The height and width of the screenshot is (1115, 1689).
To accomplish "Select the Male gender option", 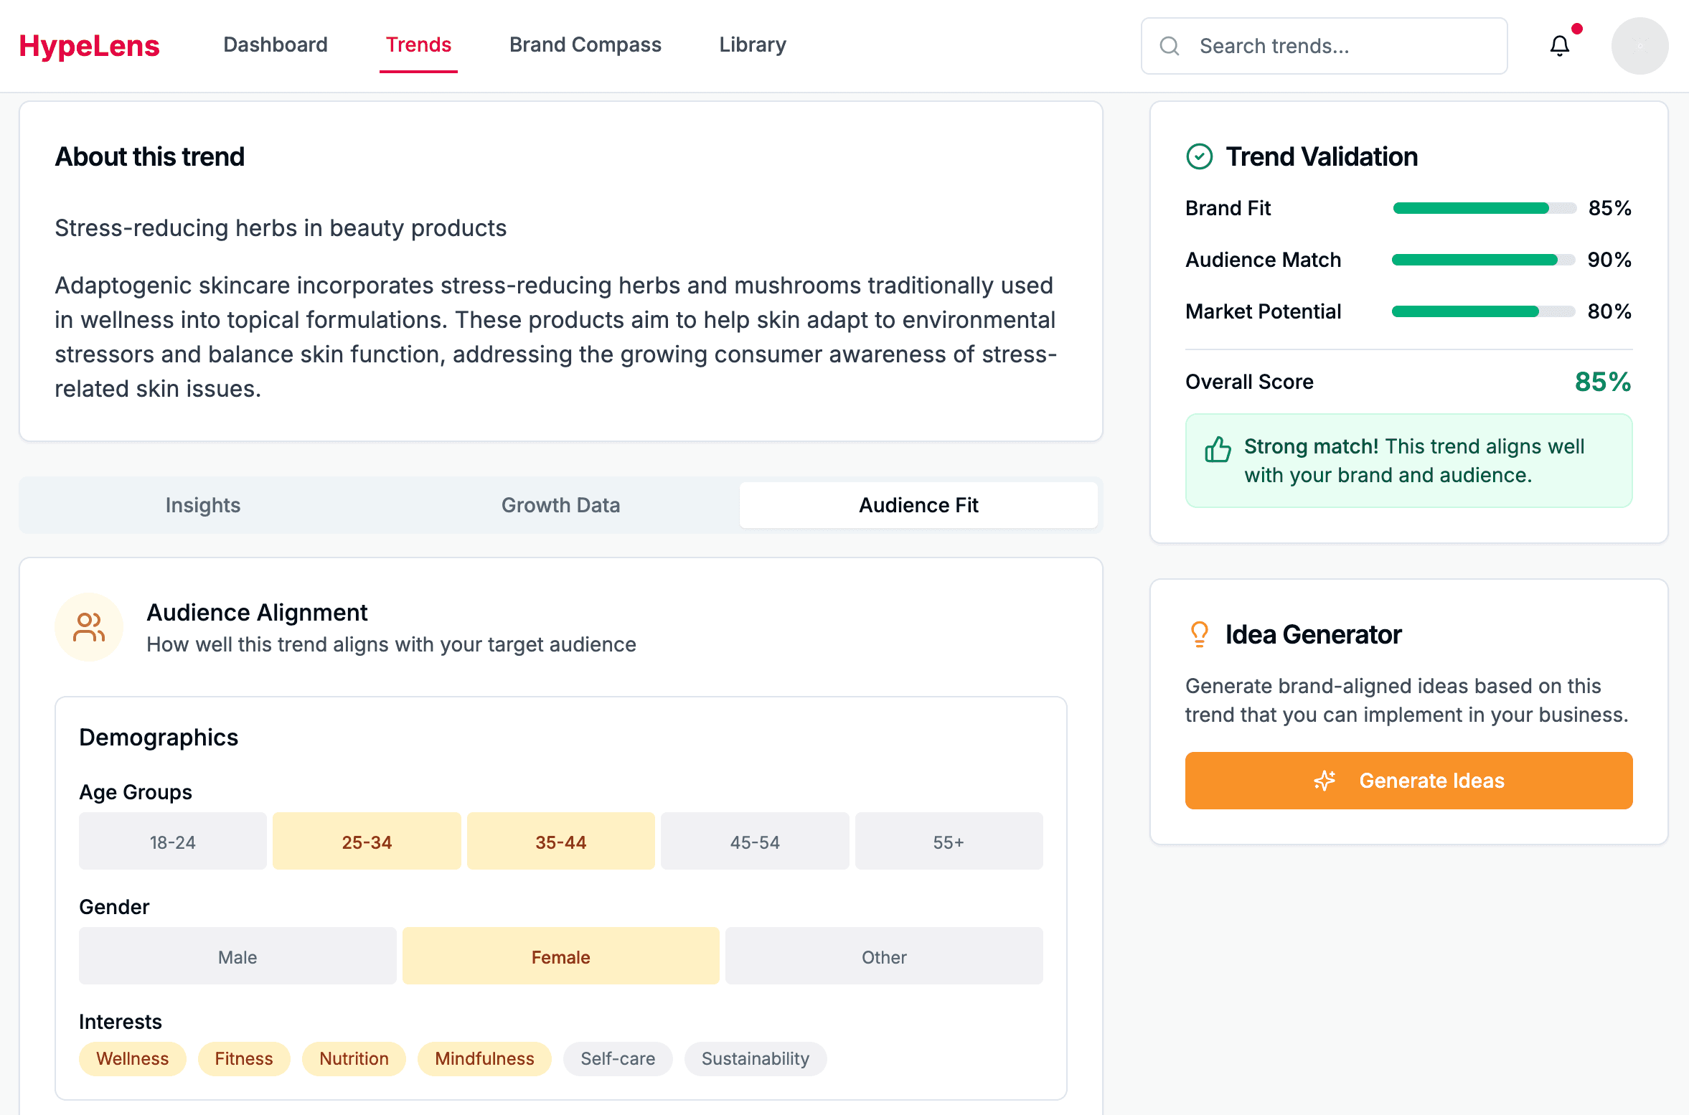I will pos(237,956).
